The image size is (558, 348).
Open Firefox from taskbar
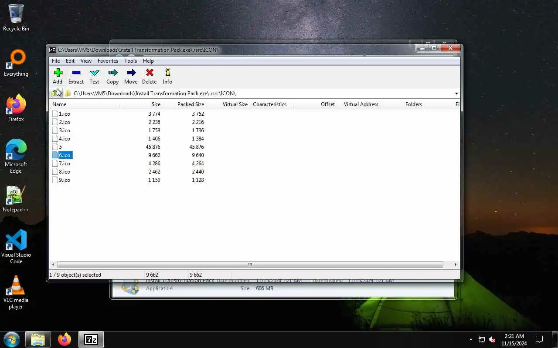(65, 339)
